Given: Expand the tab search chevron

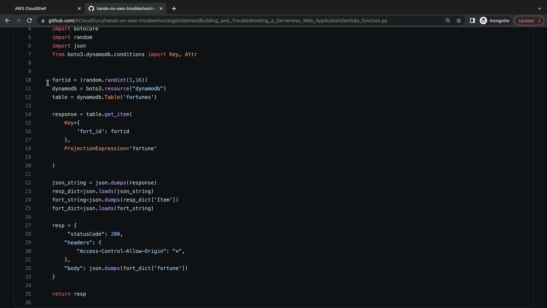Looking at the screenshot, I should (x=539, y=9).
